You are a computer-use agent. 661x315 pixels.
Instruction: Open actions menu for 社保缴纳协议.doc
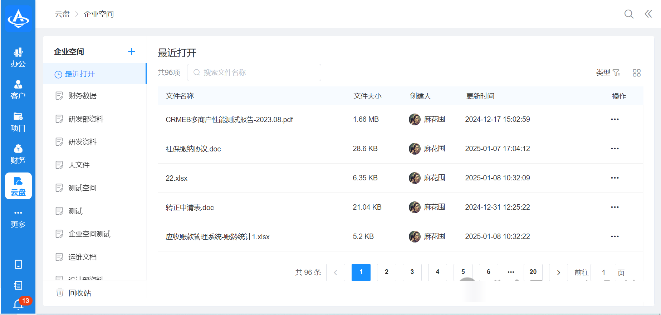[615, 149]
